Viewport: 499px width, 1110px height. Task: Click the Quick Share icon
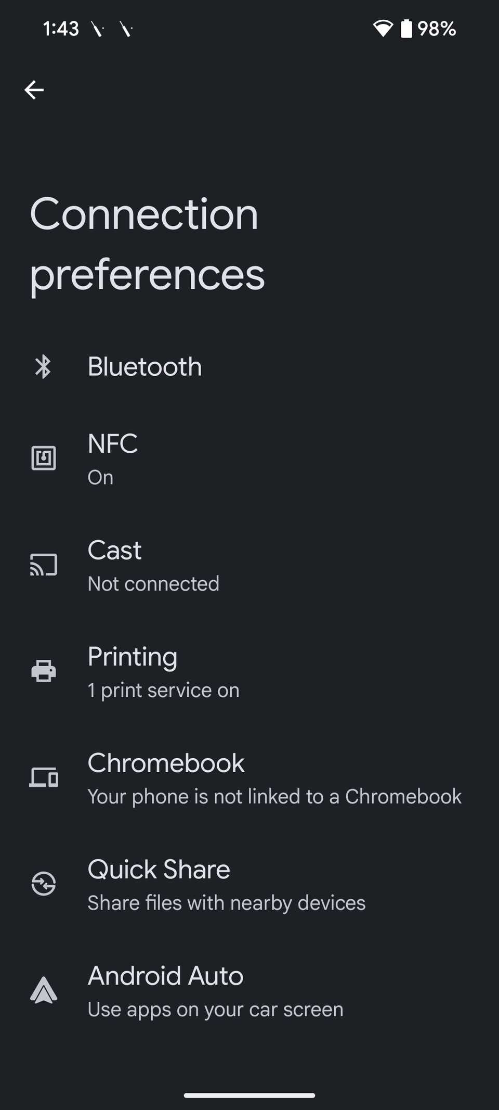(44, 884)
